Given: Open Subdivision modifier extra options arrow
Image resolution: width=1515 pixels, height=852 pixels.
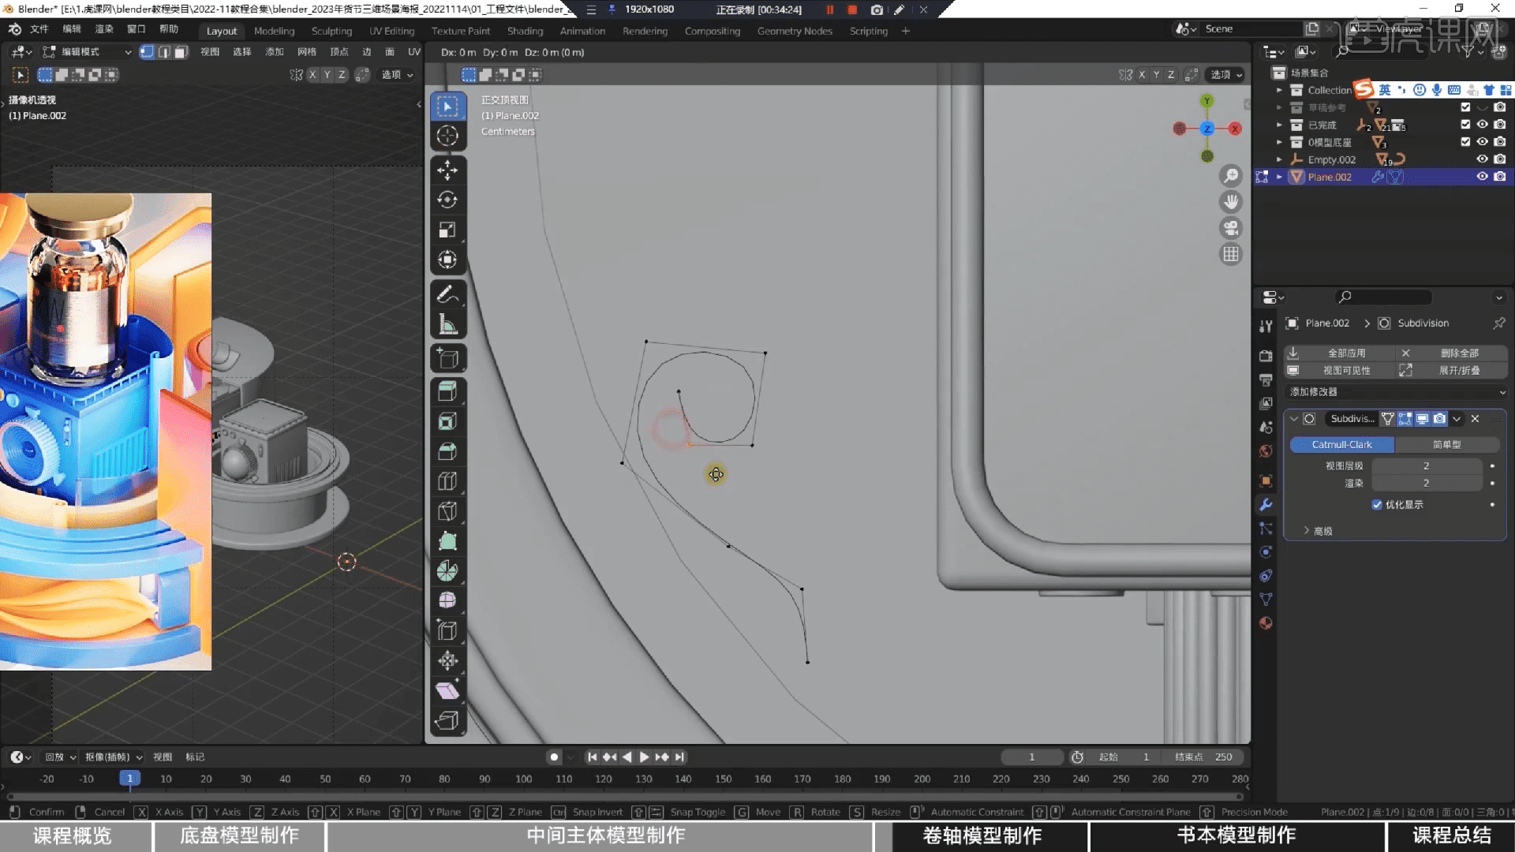Looking at the screenshot, I should pyautogui.click(x=1457, y=419).
